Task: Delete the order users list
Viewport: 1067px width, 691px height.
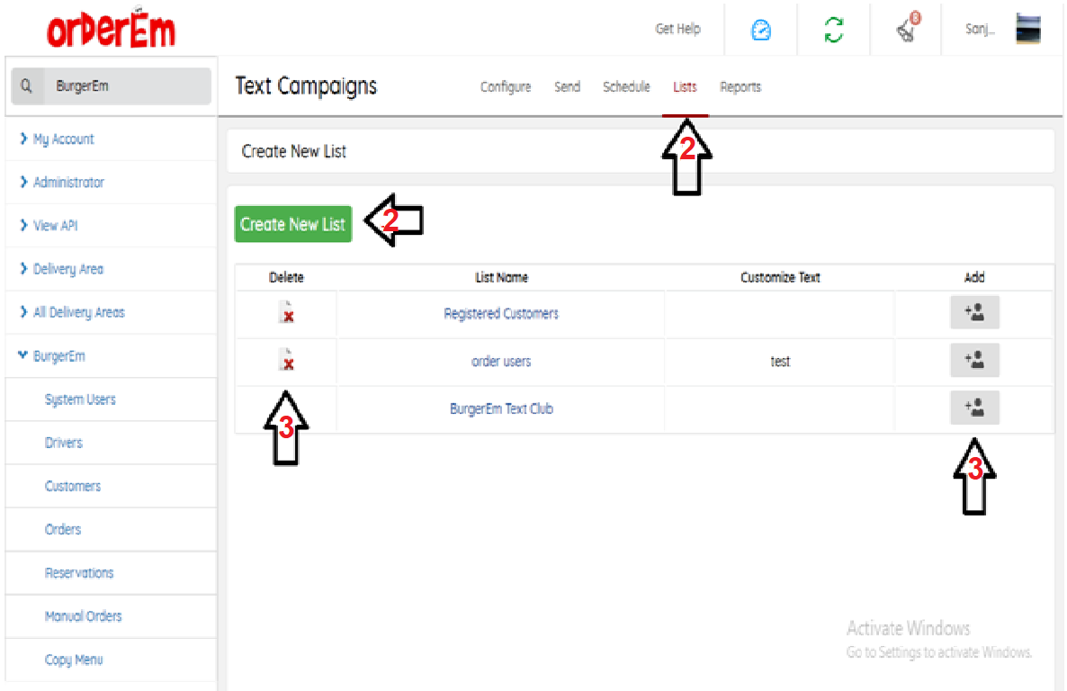Action: coord(286,361)
